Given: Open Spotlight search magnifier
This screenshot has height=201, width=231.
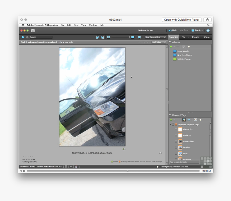Looking at the screenshot, I should (208, 25).
